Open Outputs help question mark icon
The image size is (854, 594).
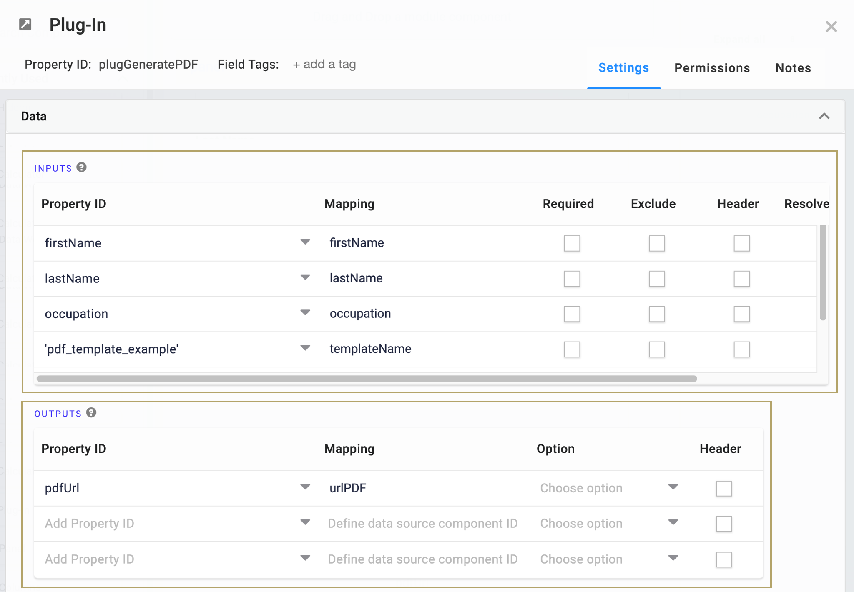(91, 412)
